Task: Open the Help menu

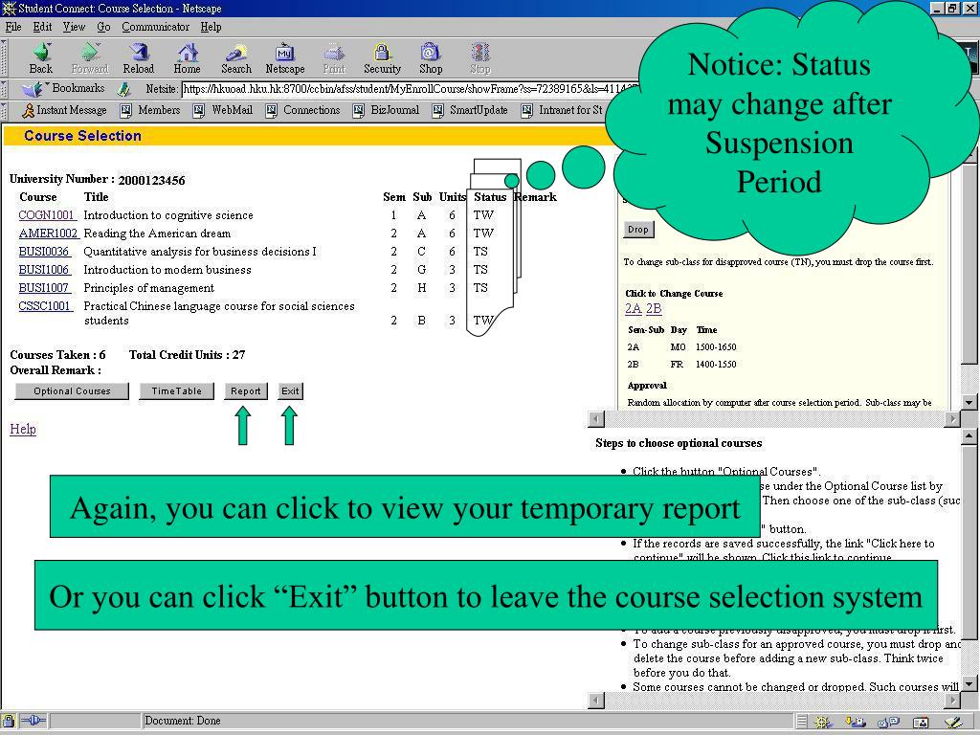Action: click(211, 27)
